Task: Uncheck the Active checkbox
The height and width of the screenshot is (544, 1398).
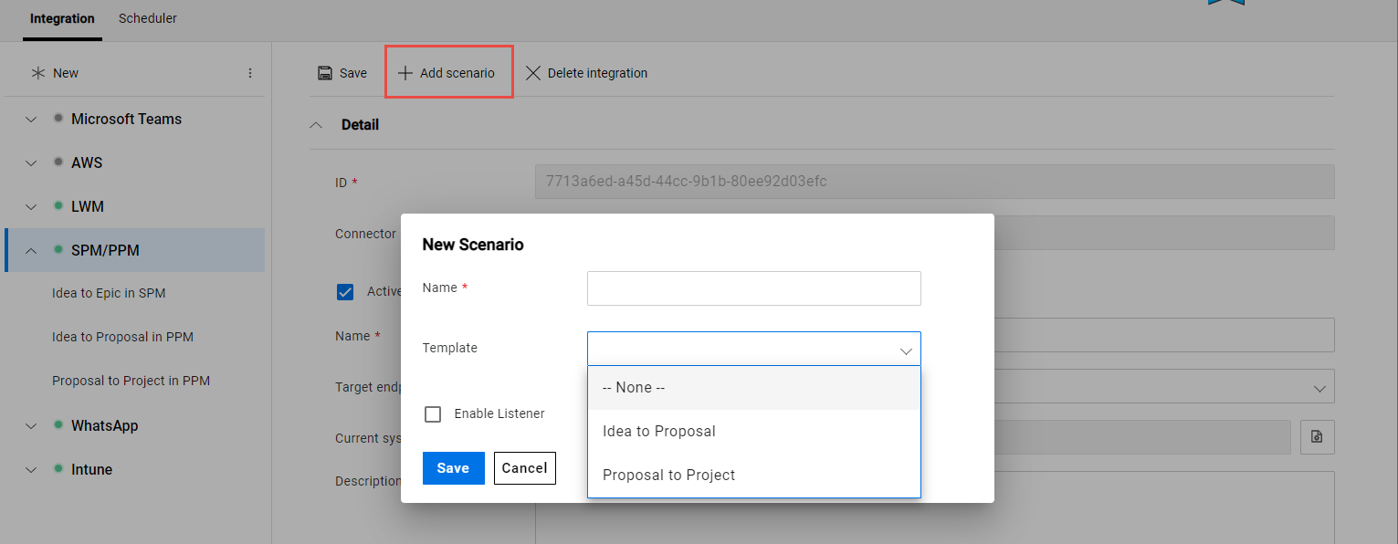Action: pyautogui.click(x=345, y=291)
